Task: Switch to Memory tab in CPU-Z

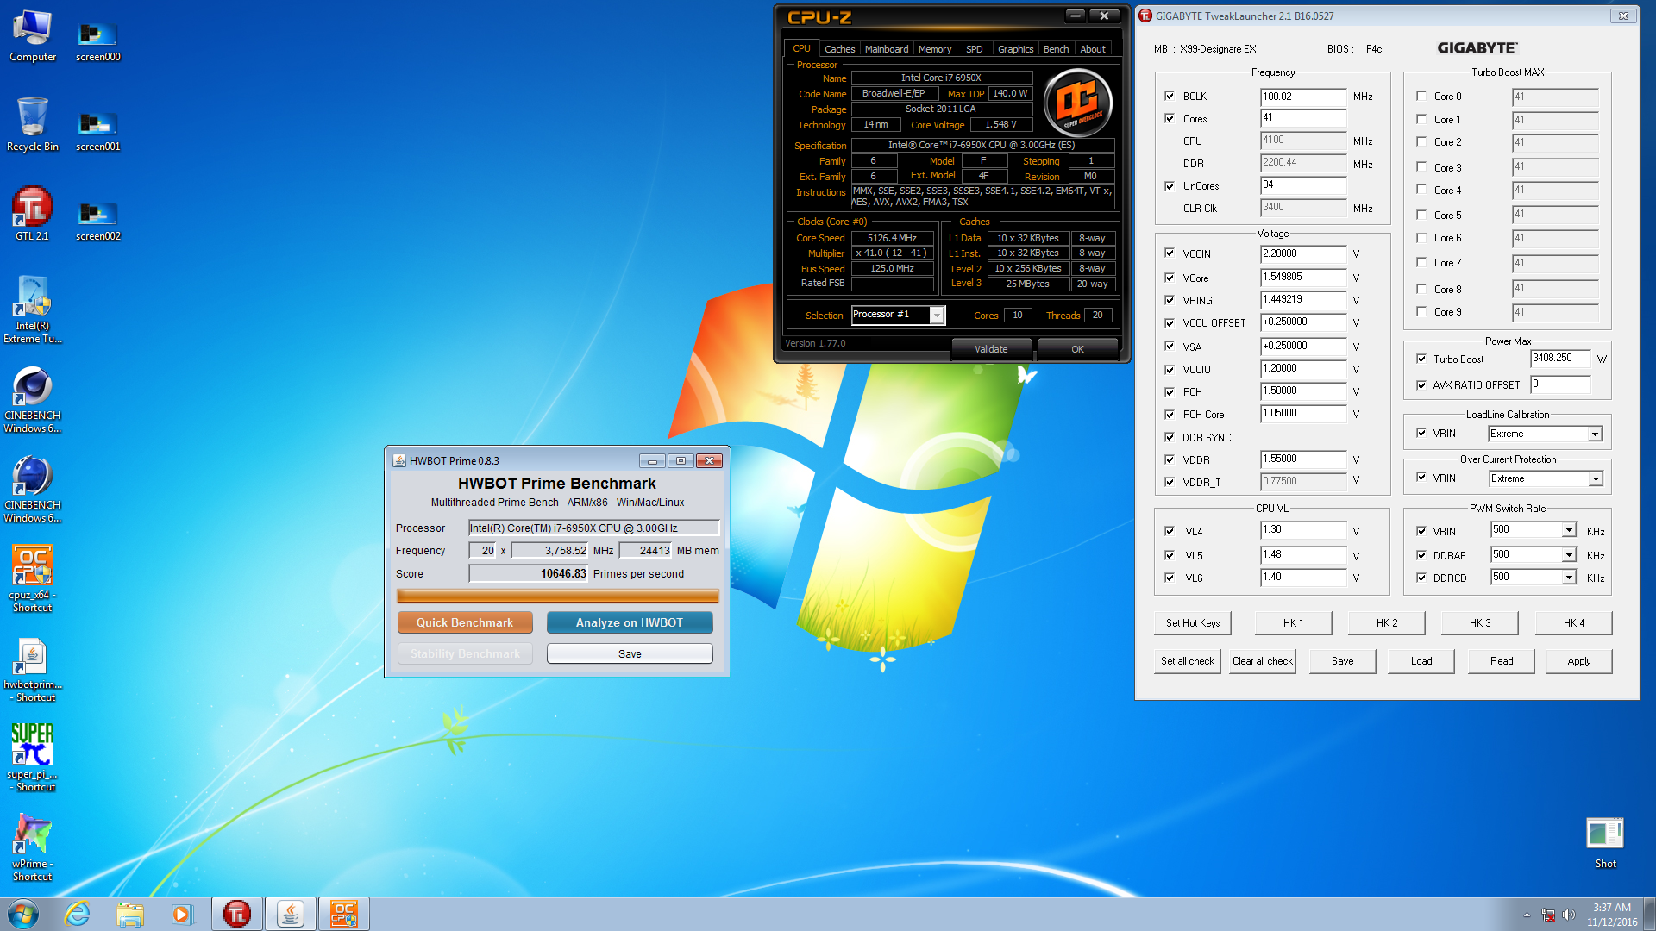Action: point(935,49)
